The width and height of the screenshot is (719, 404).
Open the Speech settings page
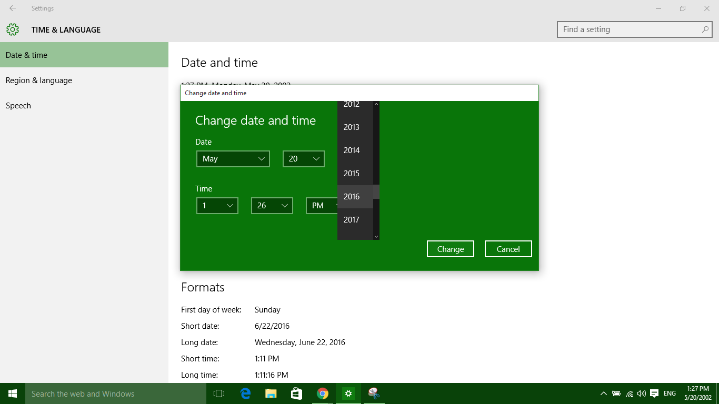click(x=18, y=105)
